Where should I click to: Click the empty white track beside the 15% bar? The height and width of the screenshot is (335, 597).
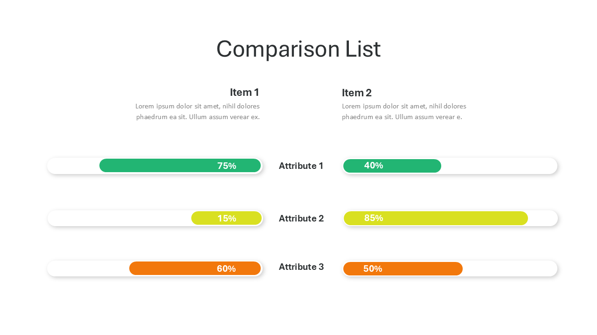click(119, 218)
